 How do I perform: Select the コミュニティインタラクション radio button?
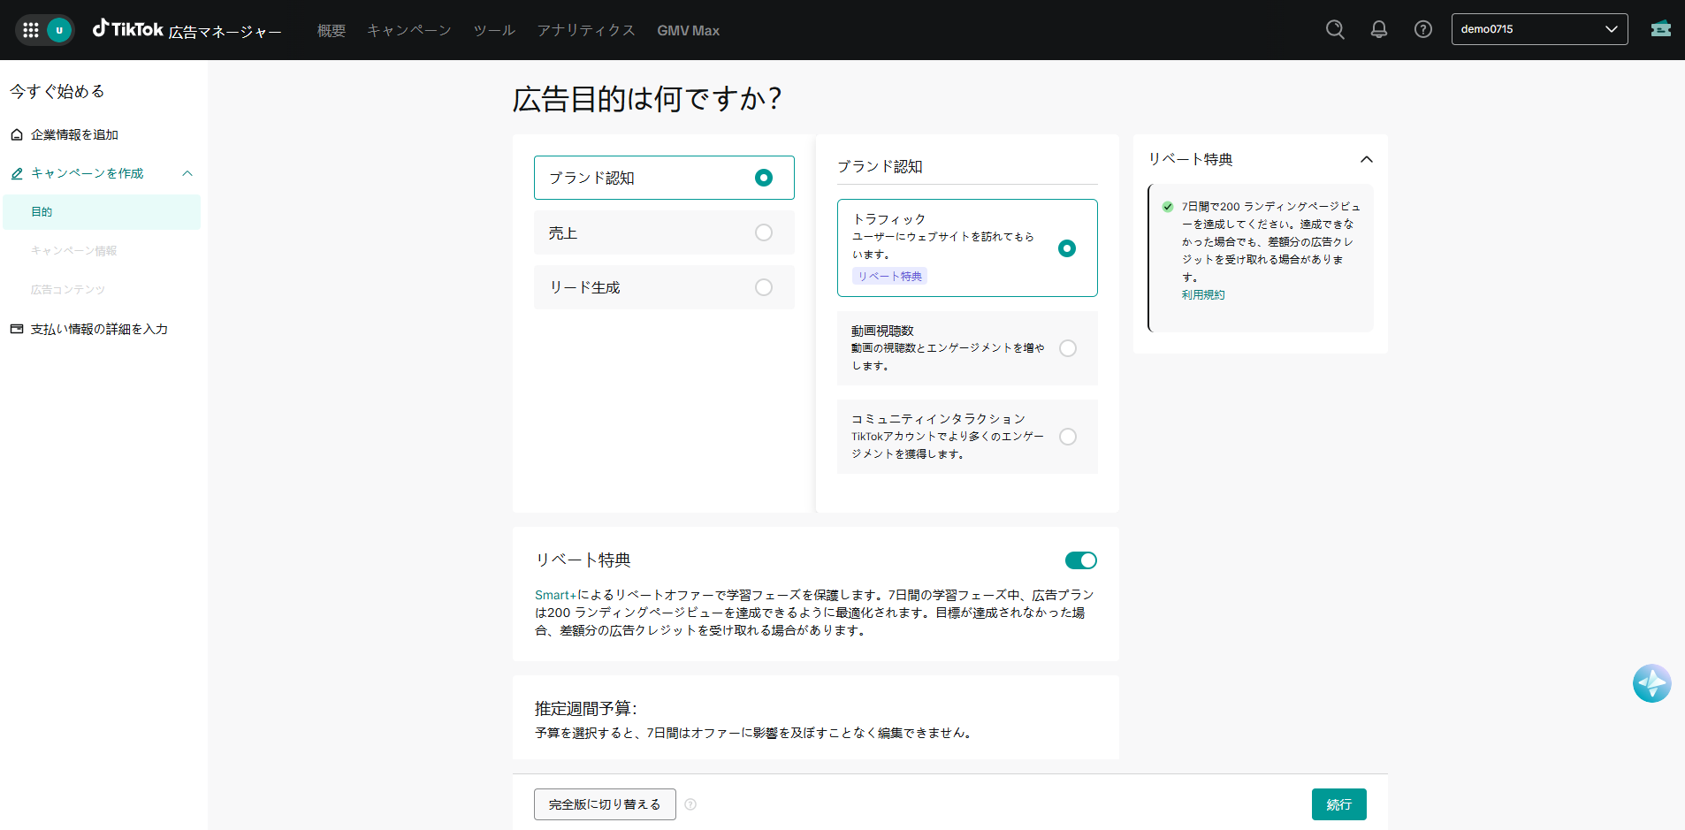[x=1068, y=437]
